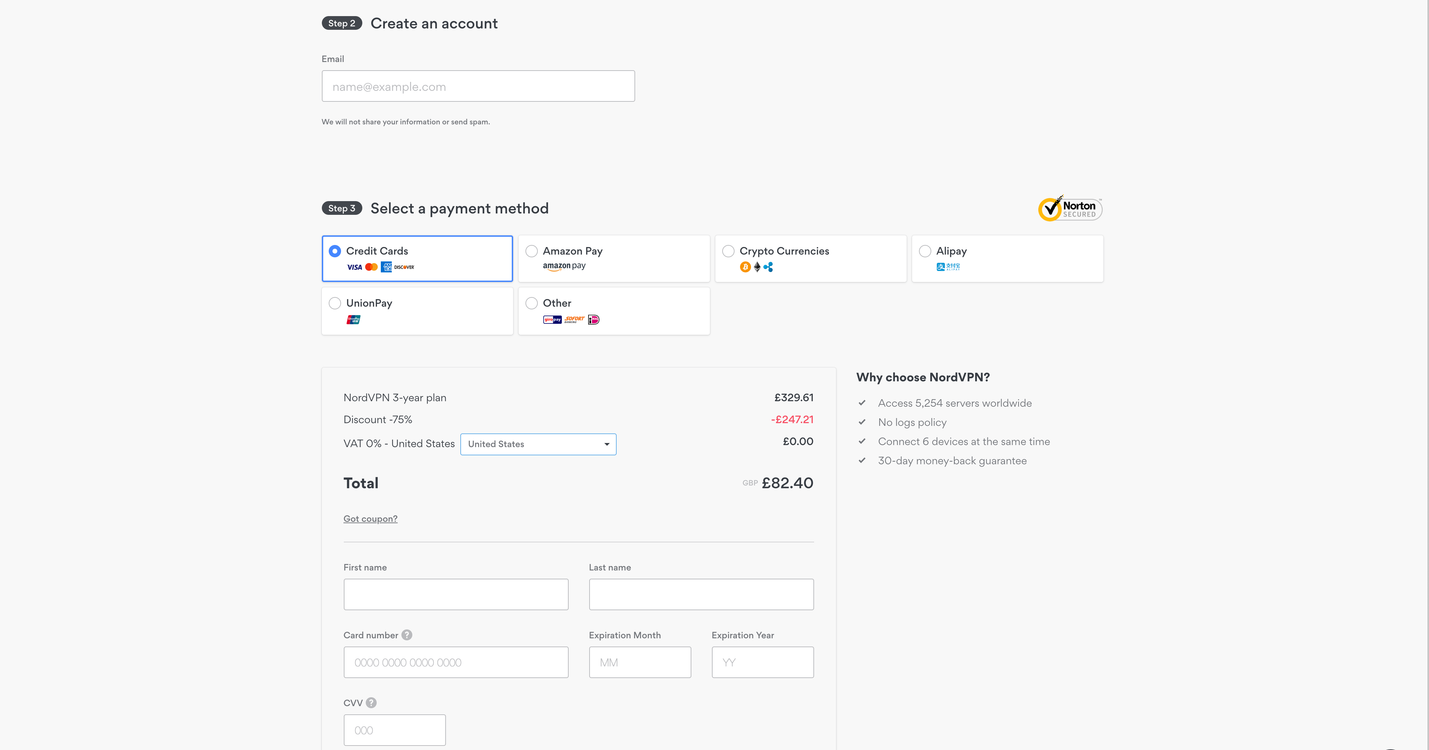Click the £0.00 VAT amount
1429x750 pixels.
pyautogui.click(x=798, y=441)
